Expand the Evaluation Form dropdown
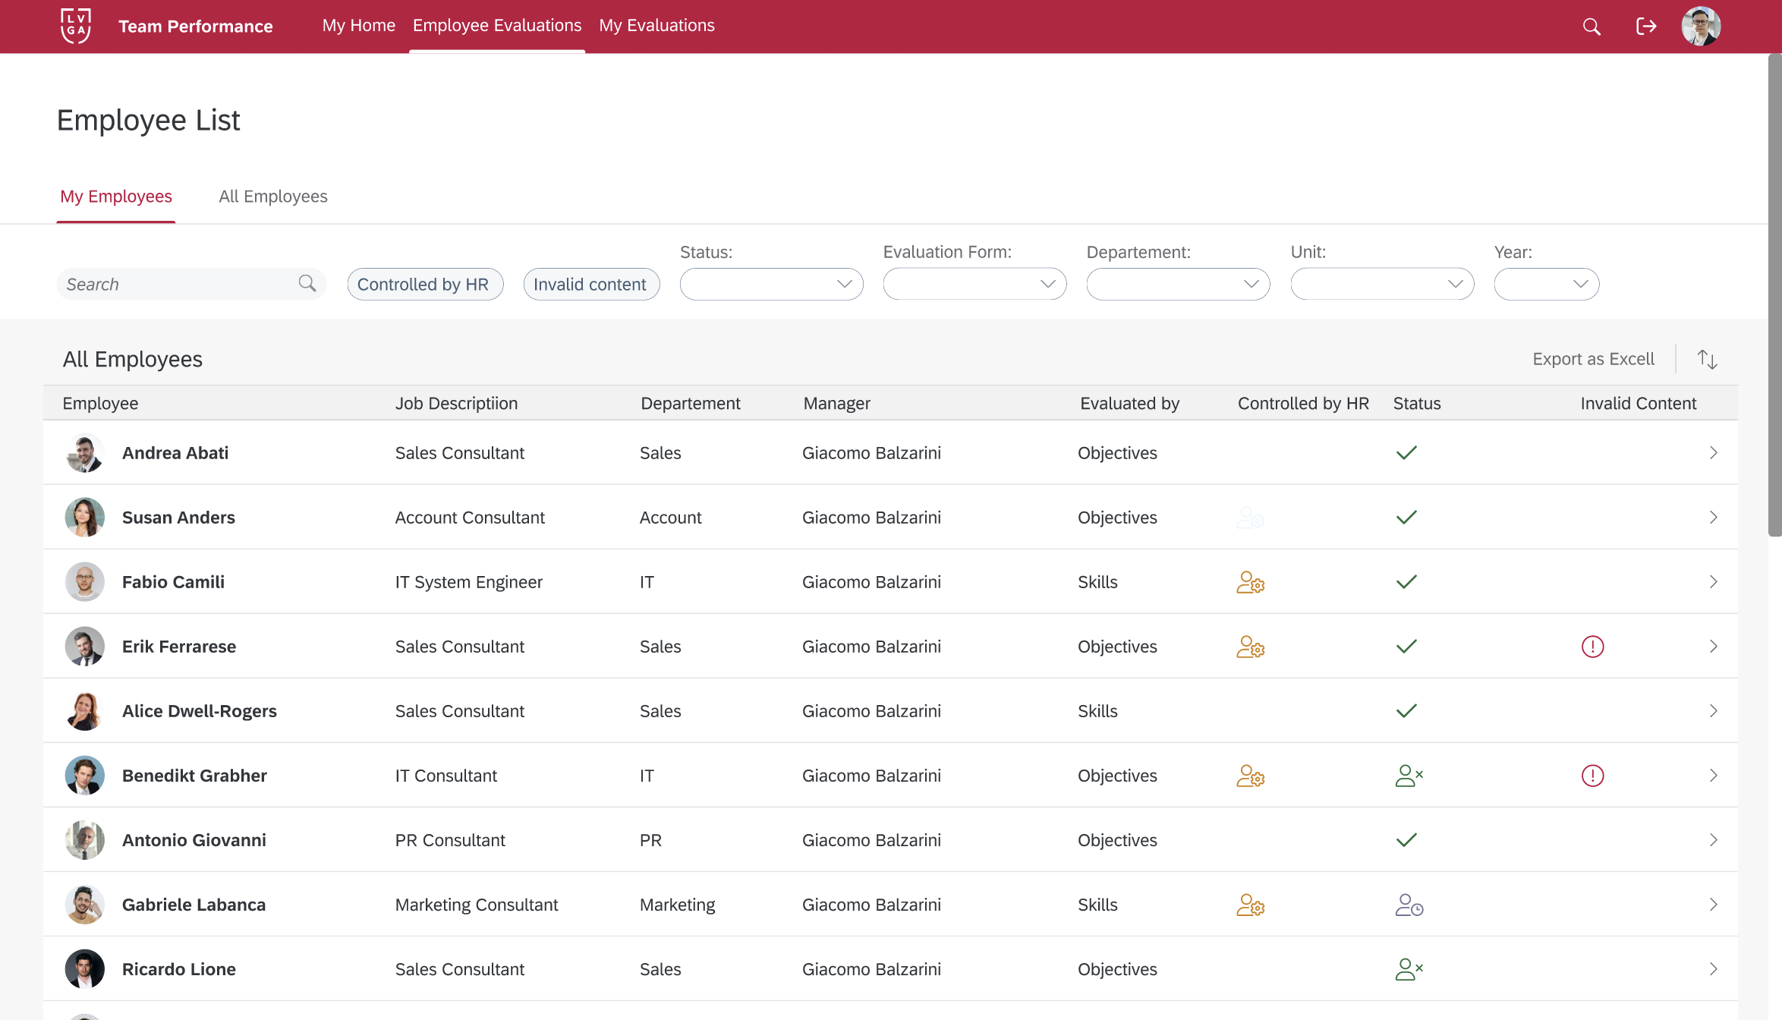The height and width of the screenshot is (1020, 1782). (974, 285)
